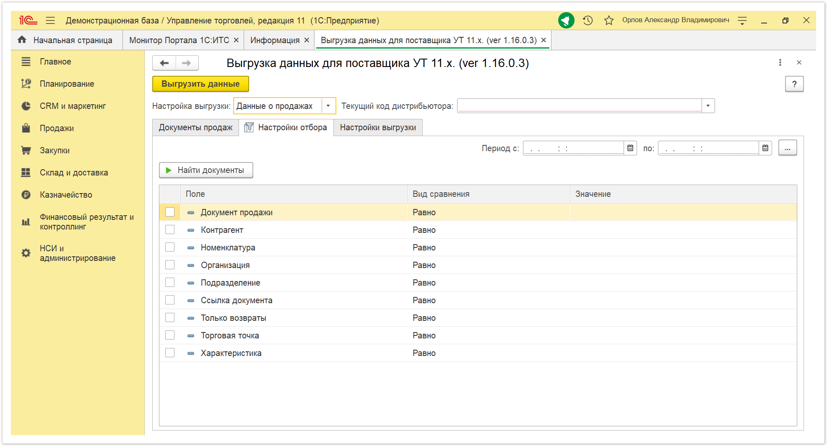Click Равно in the Контрагент row
This screenshot has height=446, width=827.
424,230
